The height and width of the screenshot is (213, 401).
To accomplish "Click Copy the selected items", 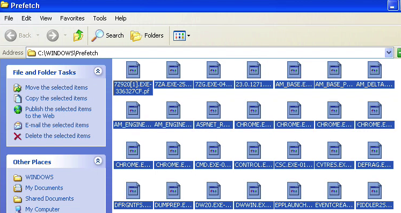I will pyautogui.click(x=50, y=98).
